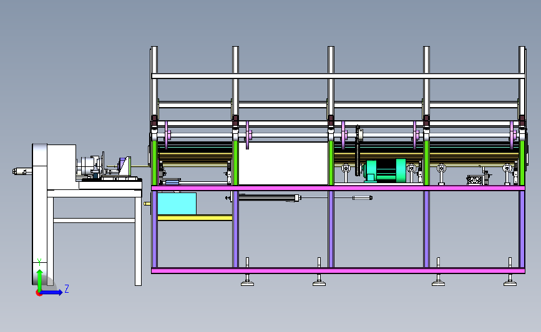The image size is (541, 332).
Task: Select the yellow shelf plate below cyan box
Action: 195,217
